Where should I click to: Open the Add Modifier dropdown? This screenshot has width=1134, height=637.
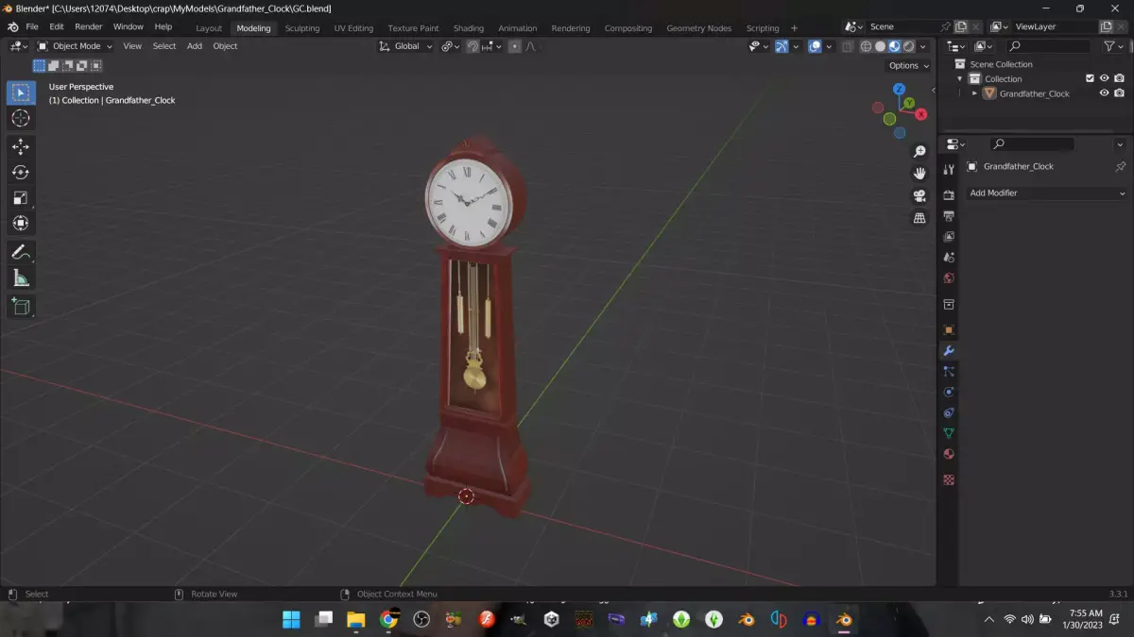[x=1047, y=193]
